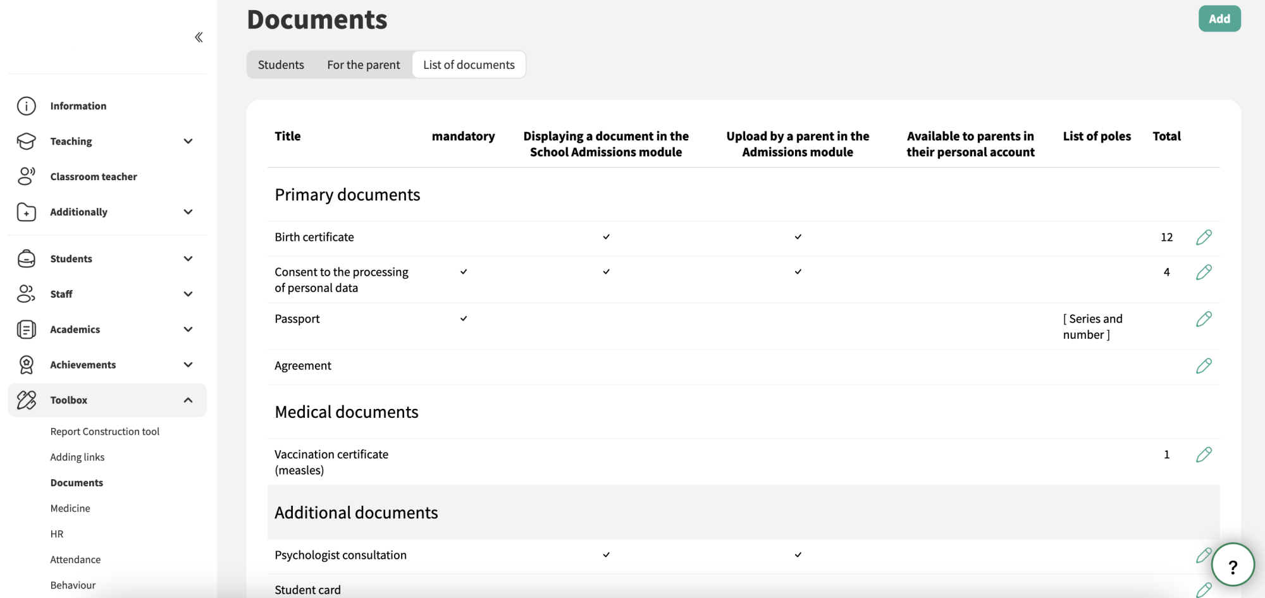Open Medicine in Toolbox submenu
Screen dimensions: 1265x598
[x=70, y=508]
